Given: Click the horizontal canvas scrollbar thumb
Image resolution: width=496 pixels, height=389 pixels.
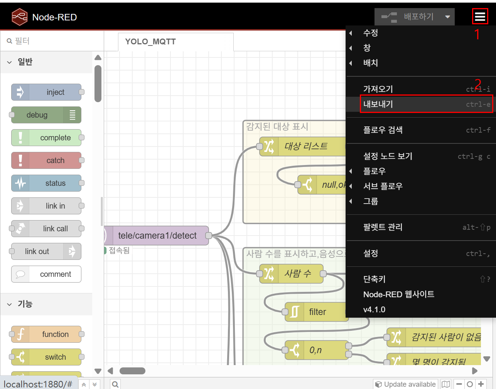Looking at the screenshot, I should click(132, 371).
